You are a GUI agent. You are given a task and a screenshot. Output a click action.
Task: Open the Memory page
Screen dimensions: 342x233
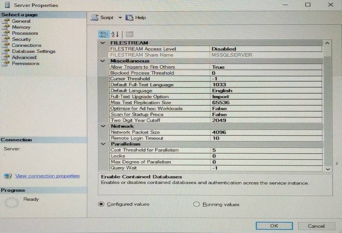[21, 27]
